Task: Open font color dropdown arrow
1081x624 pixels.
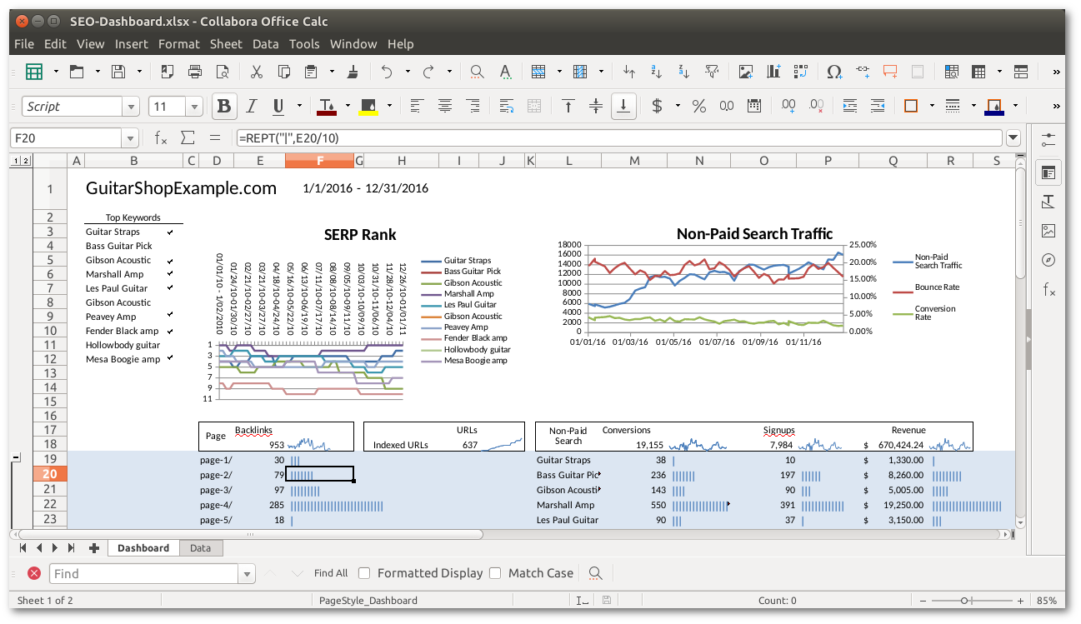Action: pos(346,106)
